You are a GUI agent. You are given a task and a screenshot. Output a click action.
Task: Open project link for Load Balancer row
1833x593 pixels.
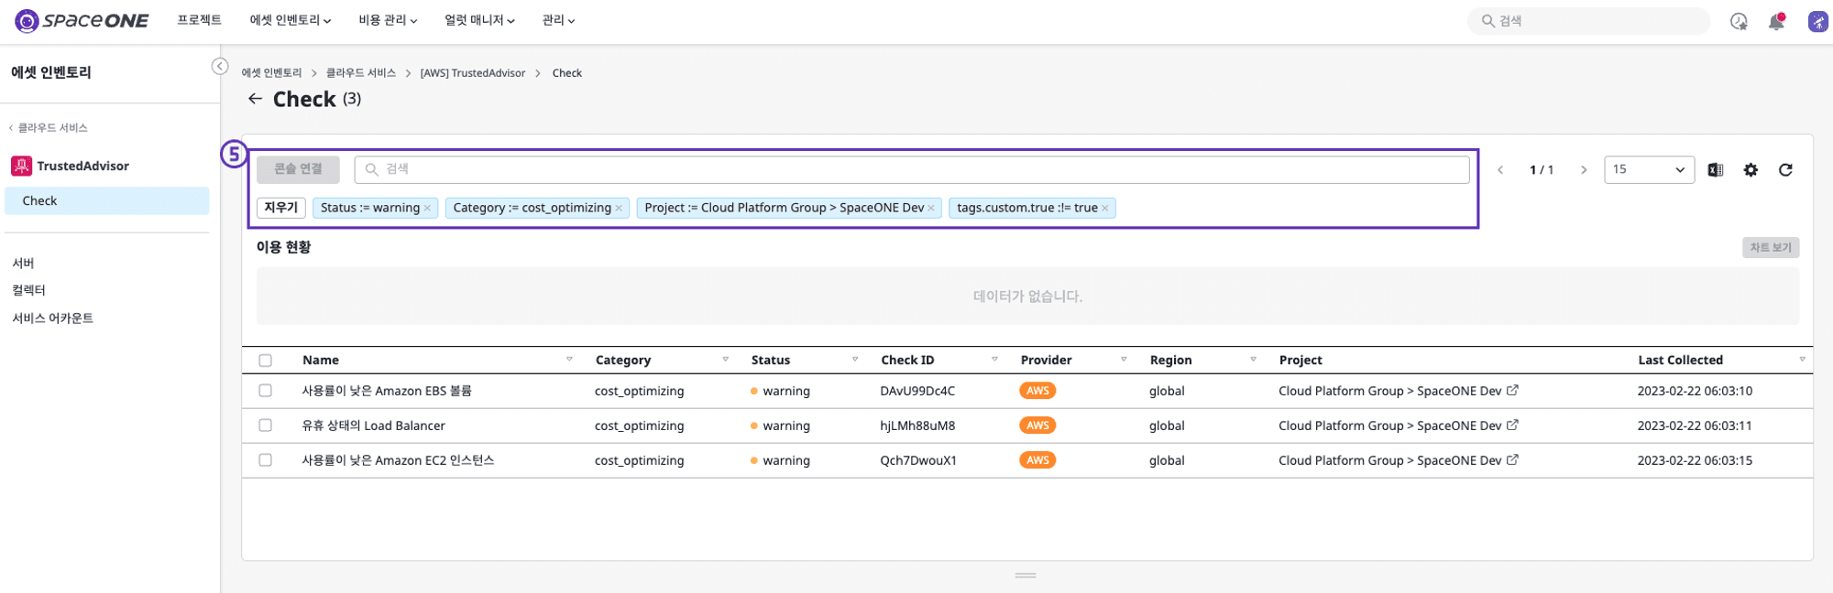1512,425
